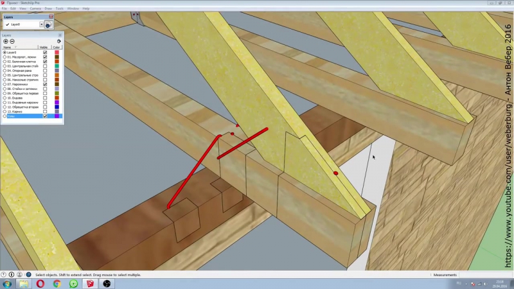Hide the 02. Балочная клетка layer
Screen dimensions: 514x289
[x=45, y=61]
